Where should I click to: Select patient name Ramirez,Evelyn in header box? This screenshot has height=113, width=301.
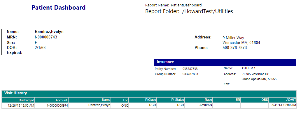pos(49,32)
